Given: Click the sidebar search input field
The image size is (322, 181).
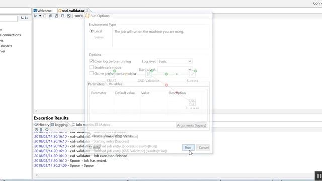Looking at the screenshot, I should [8, 19].
